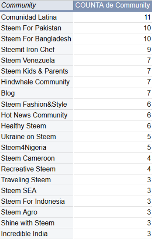Select the Comunidad Latina cell

pos(37,17)
